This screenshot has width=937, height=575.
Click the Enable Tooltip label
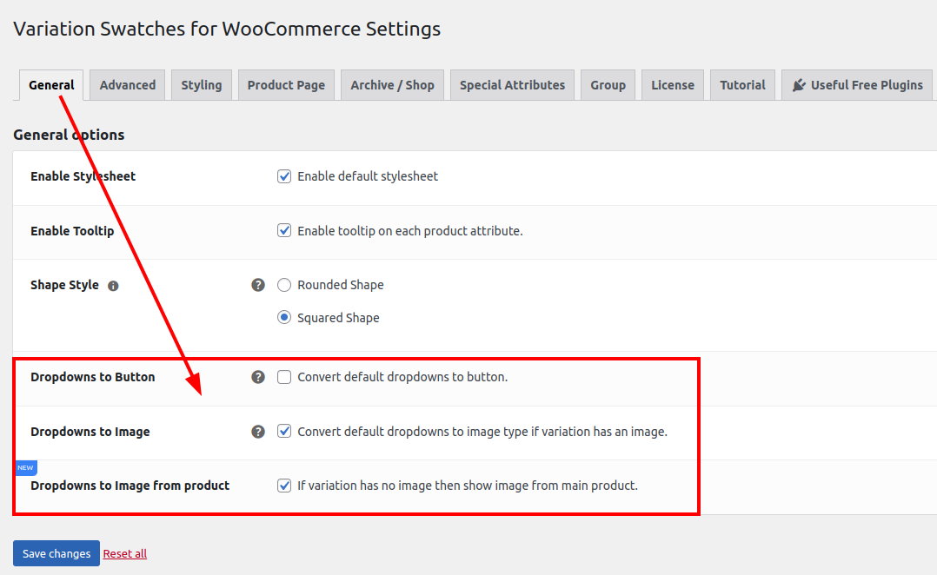(72, 231)
